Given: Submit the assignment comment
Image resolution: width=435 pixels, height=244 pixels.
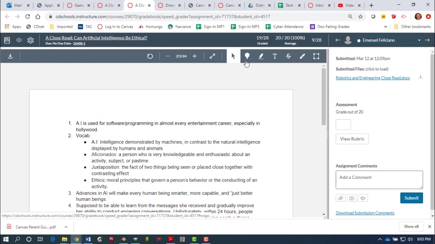Looking at the screenshot, I should 412,198.
